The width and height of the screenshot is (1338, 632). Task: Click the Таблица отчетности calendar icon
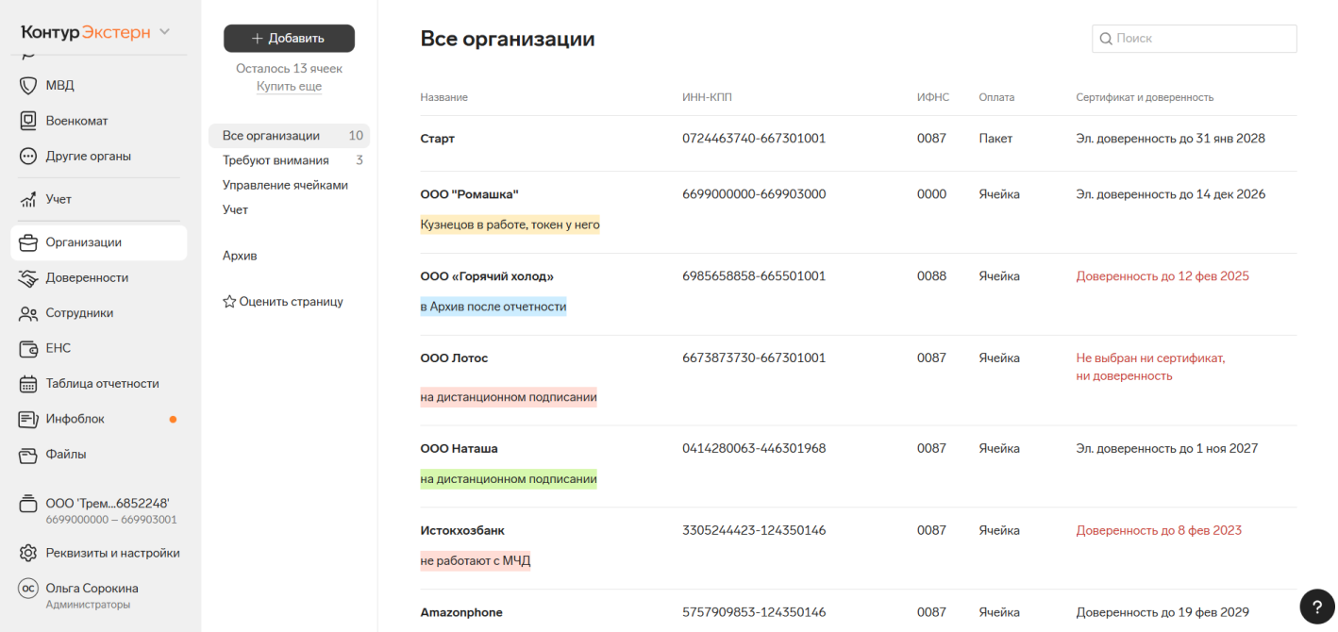pyautogui.click(x=28, y=384)
